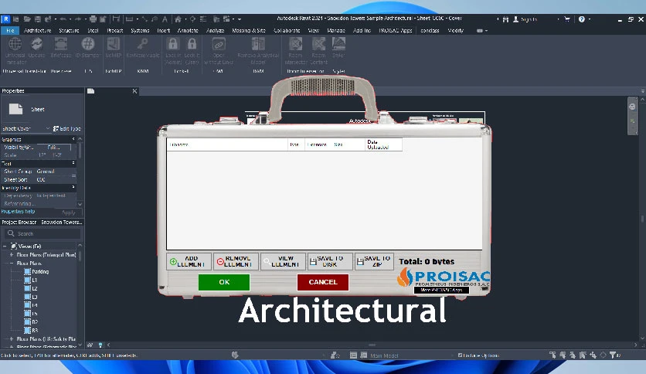
Task: Open the Sheet: Cover type dropdown
Action: [x=26, y=128]
